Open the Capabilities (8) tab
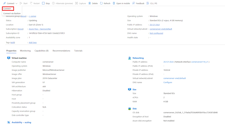This screenshot has height=124, width=225. (42, 51)
